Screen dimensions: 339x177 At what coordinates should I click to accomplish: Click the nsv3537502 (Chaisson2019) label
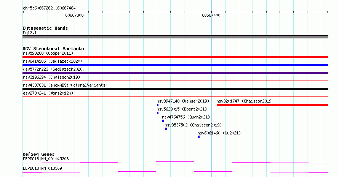(x=193, y=125)
